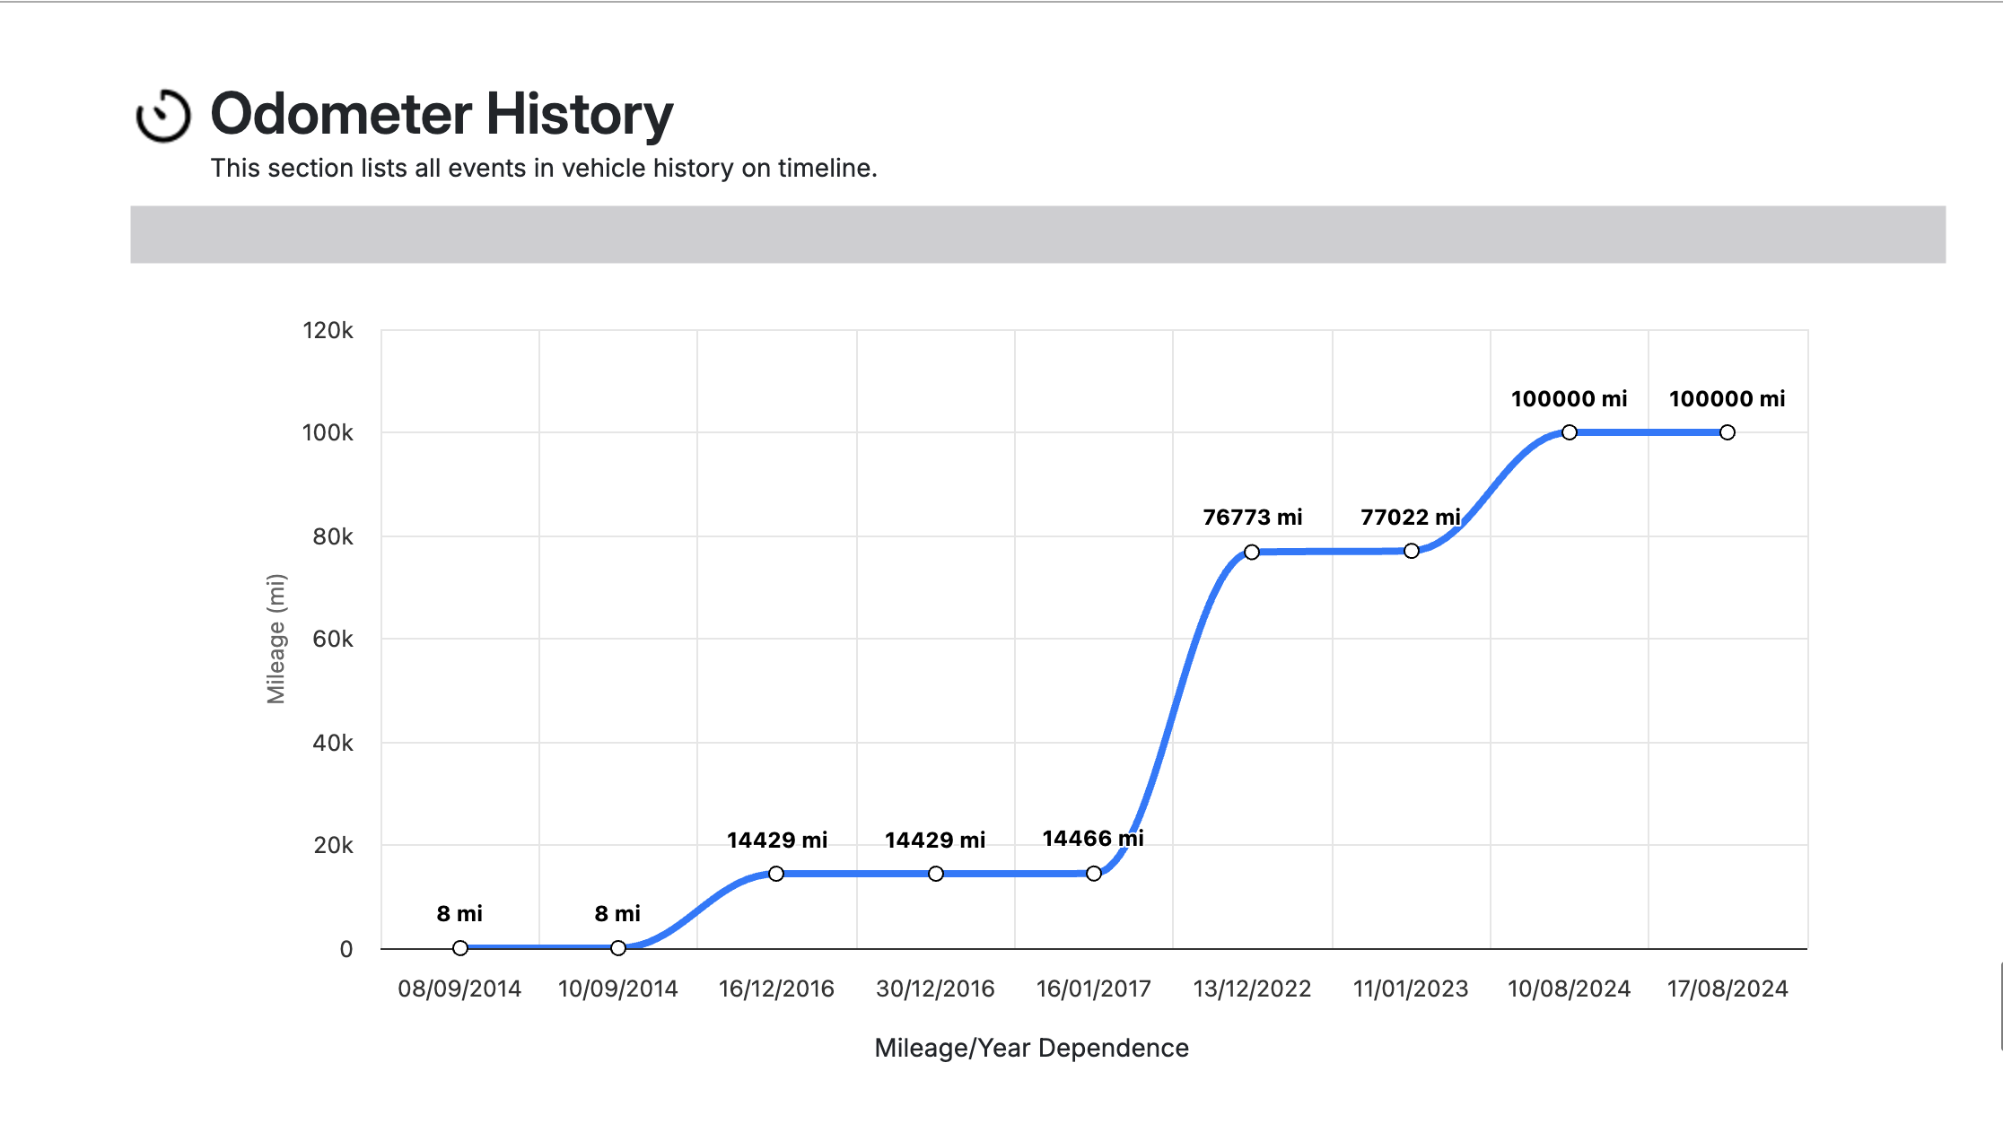Image resolution: width=2003 pixels, height=1141 pixels.
Task: Select the subtitle text about vehicle history timeline
Action: (544, 168)
